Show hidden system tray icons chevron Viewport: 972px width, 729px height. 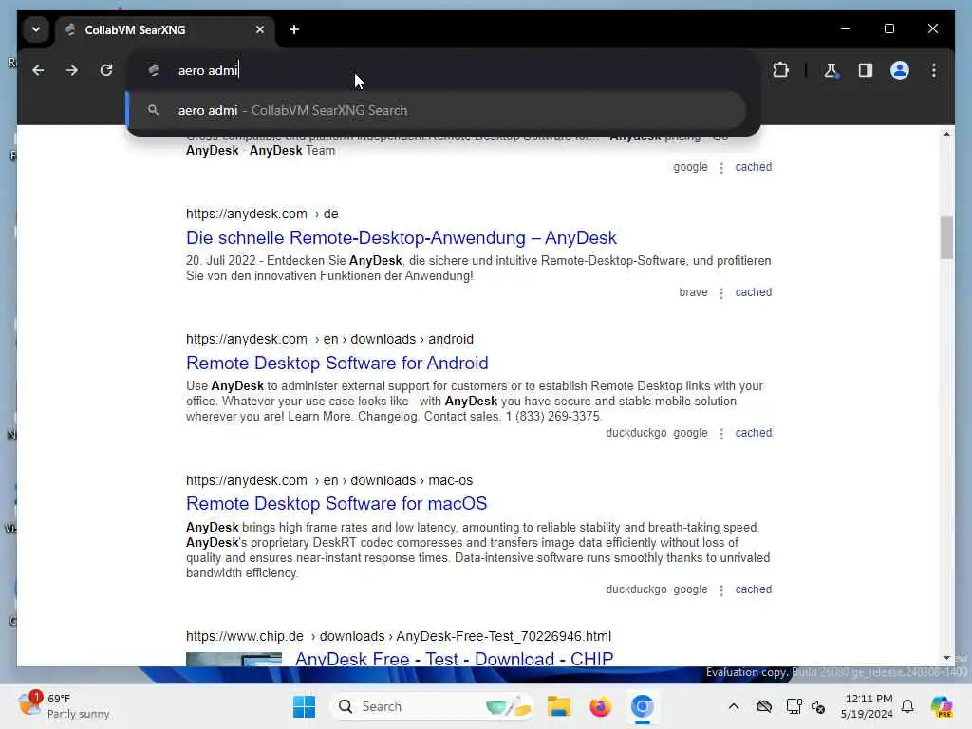[x=734, y=706]
